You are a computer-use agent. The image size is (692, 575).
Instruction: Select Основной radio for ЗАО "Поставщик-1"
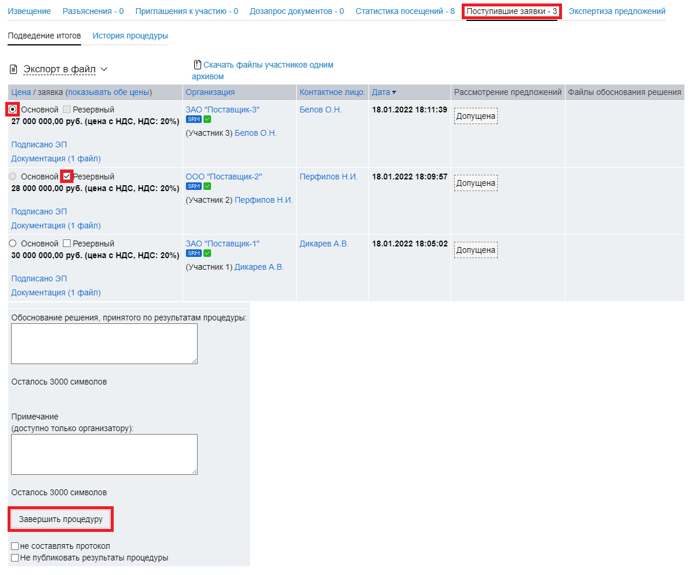(13, 244)
